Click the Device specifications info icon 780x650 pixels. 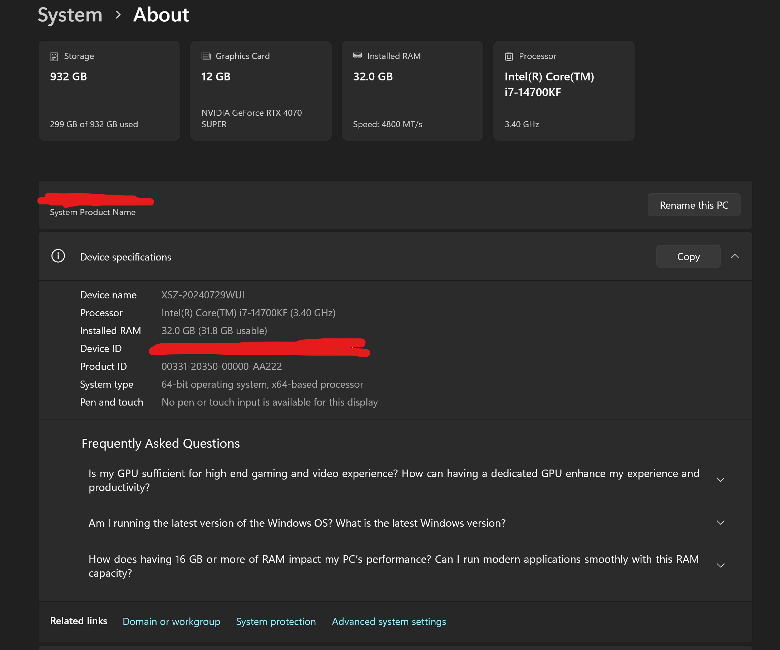coord(58,256)
